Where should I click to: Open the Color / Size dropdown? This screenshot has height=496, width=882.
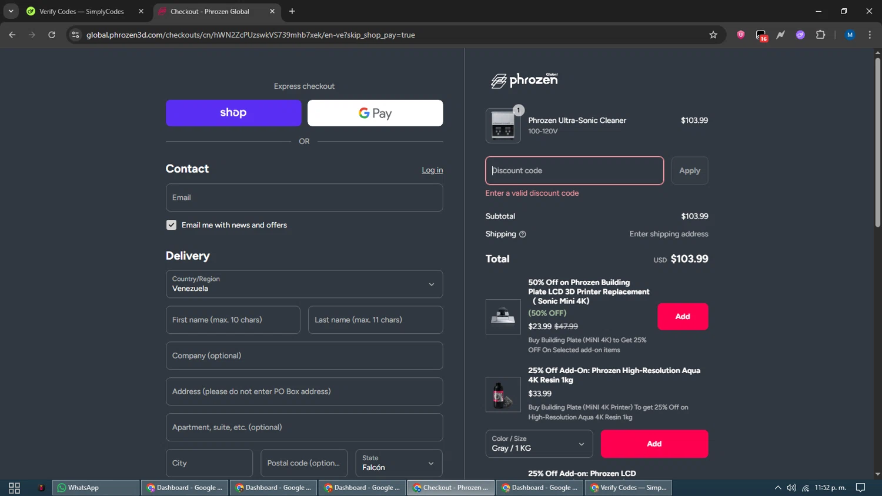(539, 444)
